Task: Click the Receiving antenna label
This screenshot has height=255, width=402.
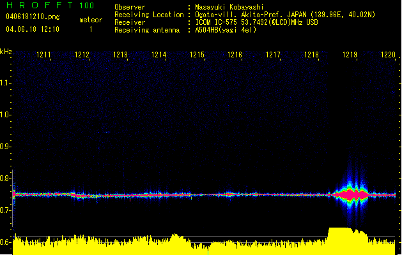Action: pos(147,30)
